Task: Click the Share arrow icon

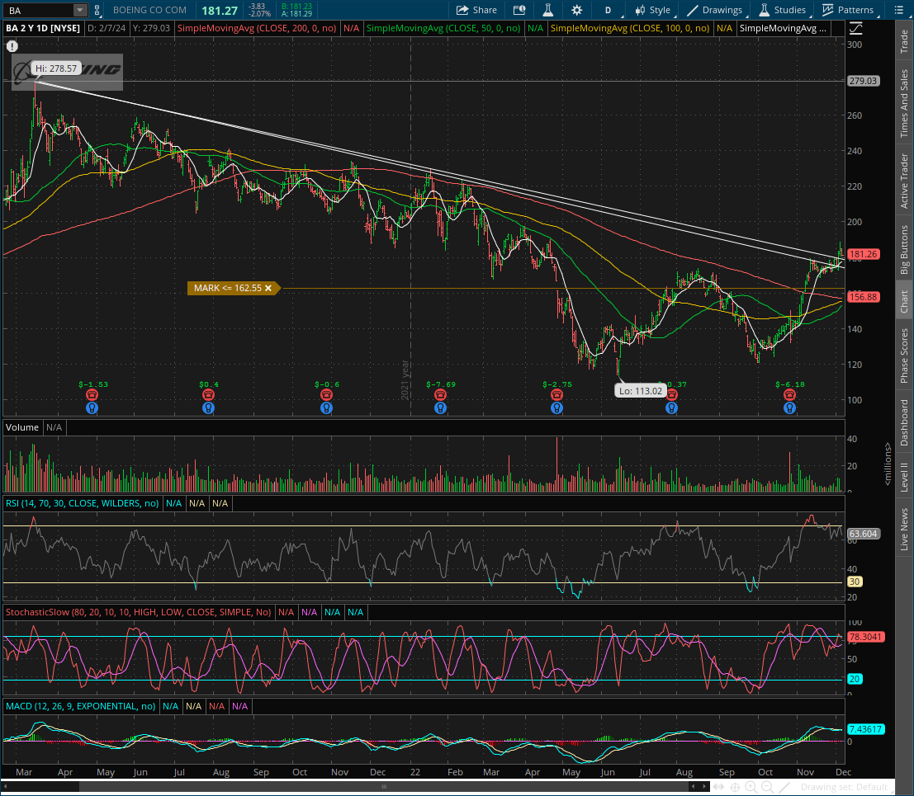Action: (x=462, y=10)
